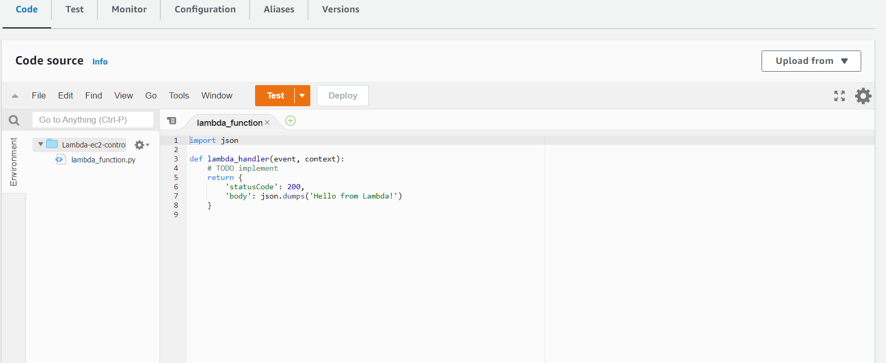Screen dimensions: 886x363
Task: Click the Go to Anything search field
Action: coord(93,120)
